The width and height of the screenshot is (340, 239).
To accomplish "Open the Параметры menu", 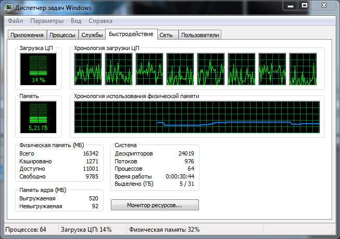I will click(47, 21).
